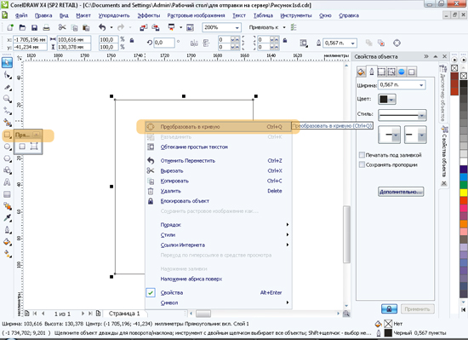Select the Smart Fill tool
This screenshot has height=340, width=468.
(8, 123)
